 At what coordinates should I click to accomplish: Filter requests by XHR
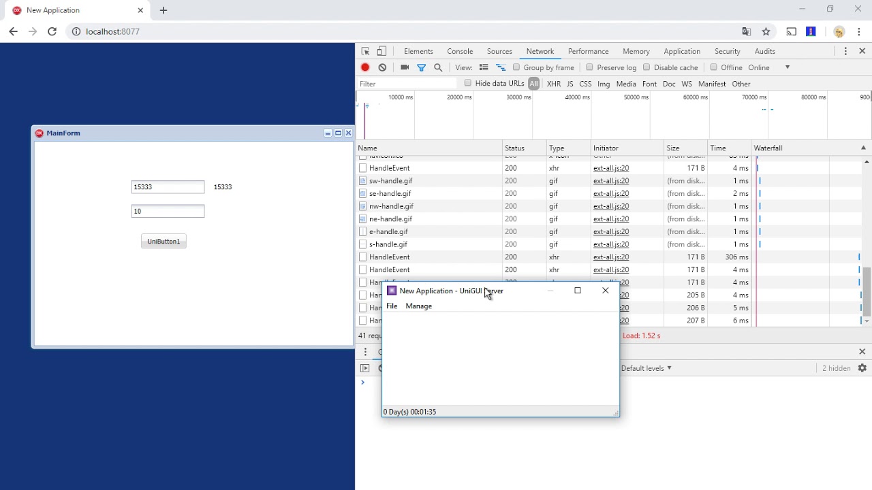554,84
